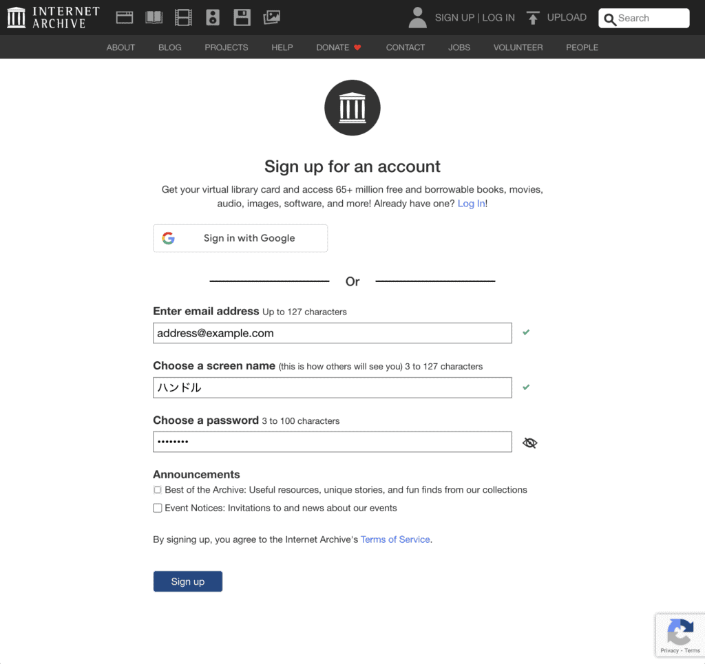Open the Images picture icon
705x664 pixels.
pos(271,17)
